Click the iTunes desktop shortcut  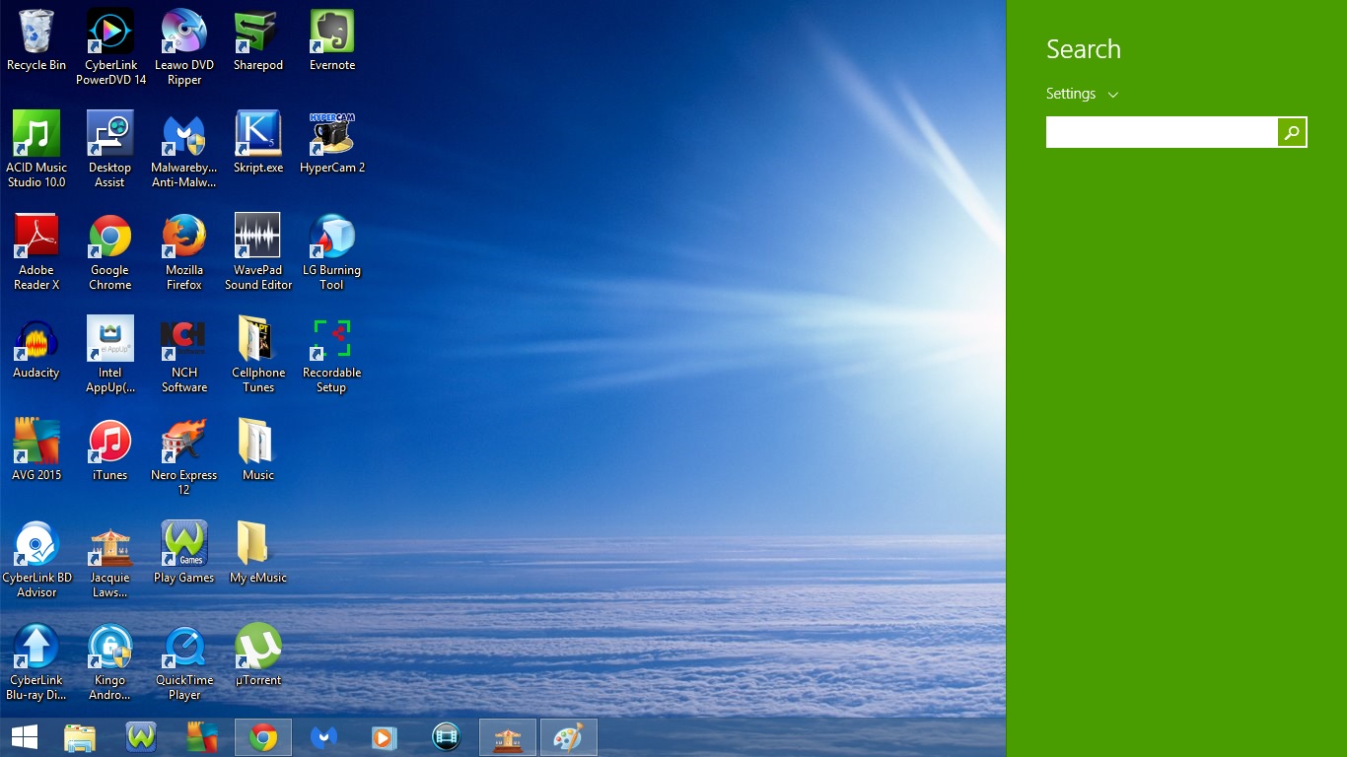tap(110, 451)
